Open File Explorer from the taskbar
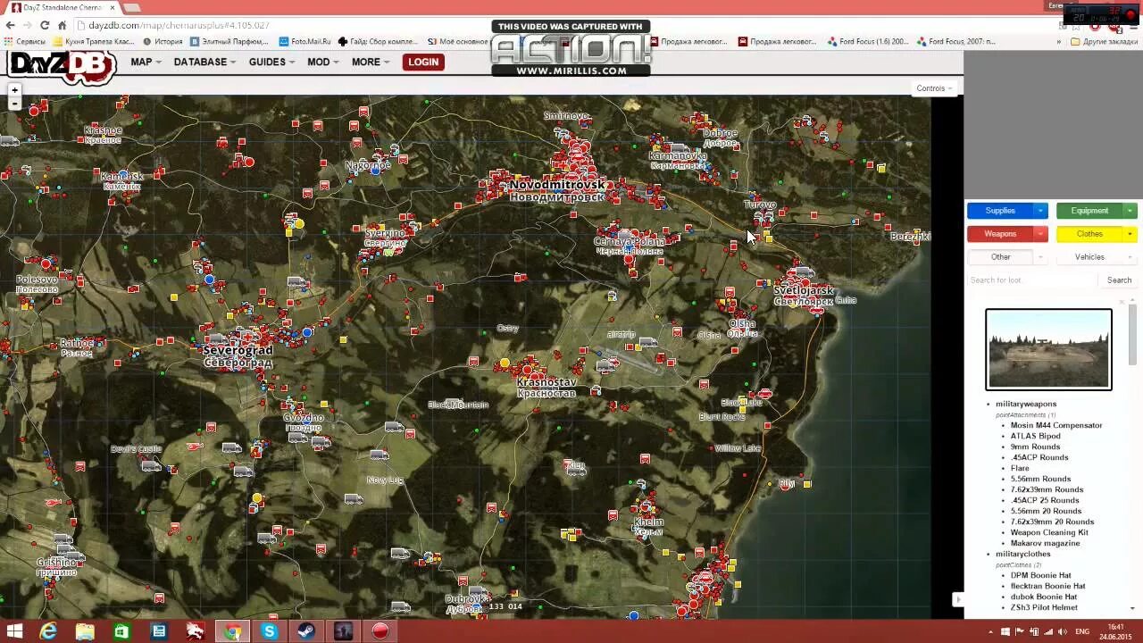 85,631
